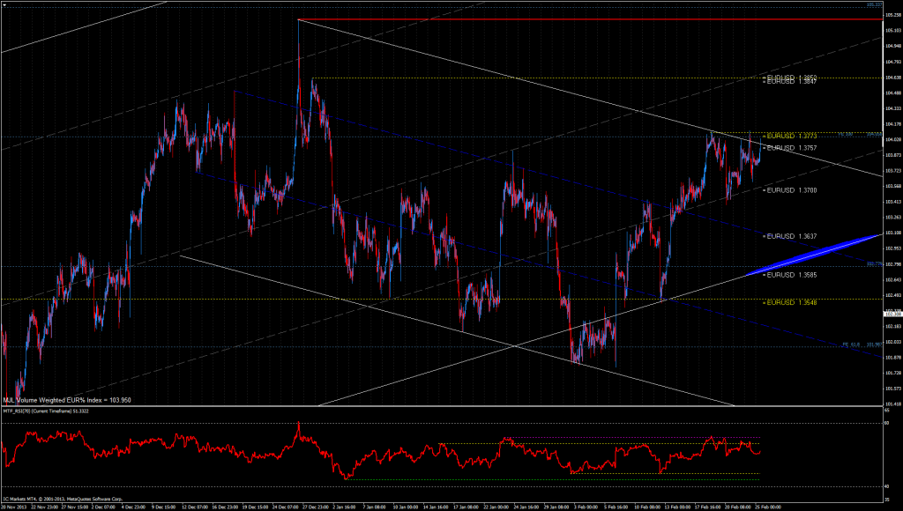Screen dimensions: 903x511
Task: Click the 20 Nov 2013 date label
Action: [x=12, y=507]
